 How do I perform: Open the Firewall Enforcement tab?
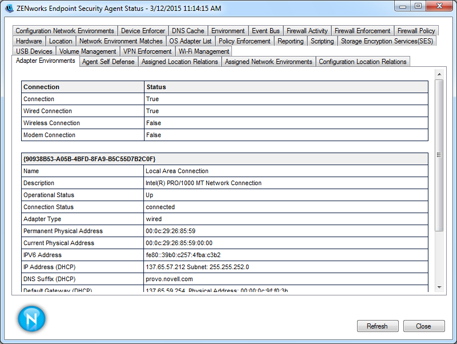(x=362, y=31)
